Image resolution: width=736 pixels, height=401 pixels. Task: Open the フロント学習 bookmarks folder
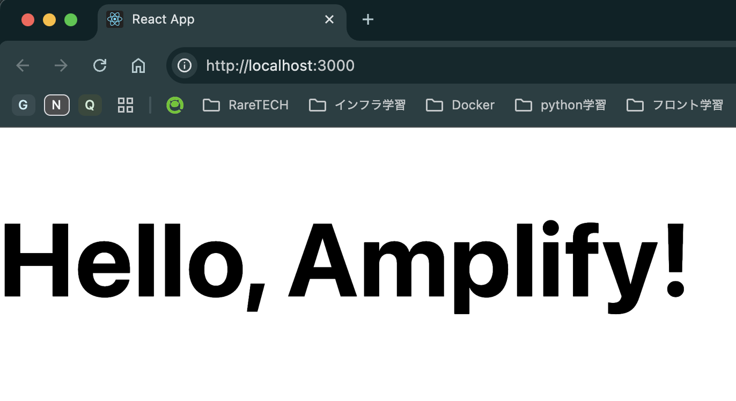tap(677, 105)
